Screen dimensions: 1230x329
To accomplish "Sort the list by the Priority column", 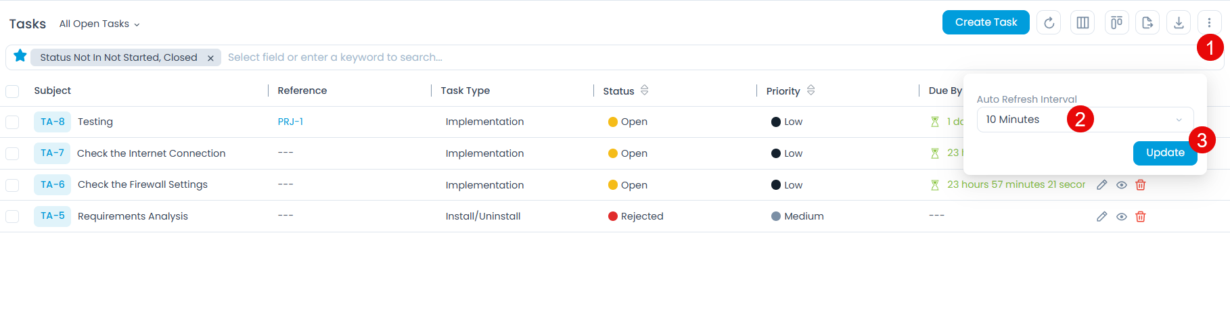I will coord(811,91).
